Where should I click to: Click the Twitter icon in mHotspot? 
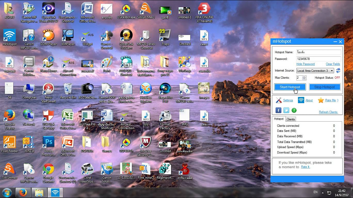coord(286,110)
